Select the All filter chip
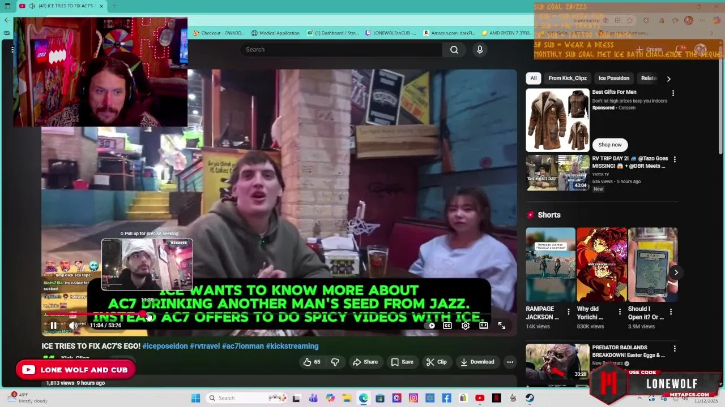 [533, 78]
